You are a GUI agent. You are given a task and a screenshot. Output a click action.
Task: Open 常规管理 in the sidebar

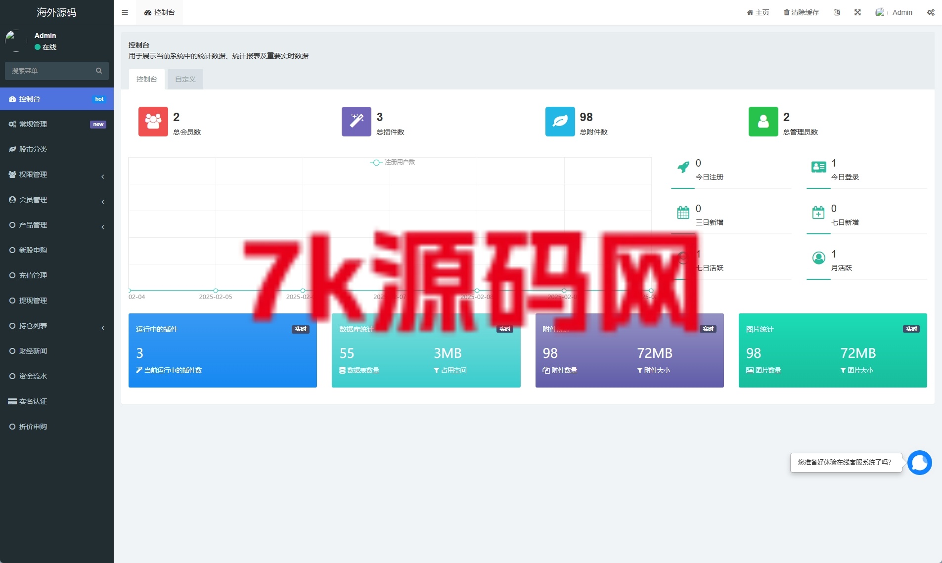(57, 124)
